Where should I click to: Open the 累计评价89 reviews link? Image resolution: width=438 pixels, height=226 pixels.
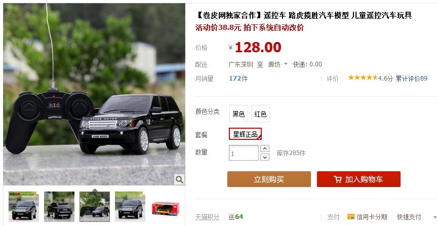point(412,79)
